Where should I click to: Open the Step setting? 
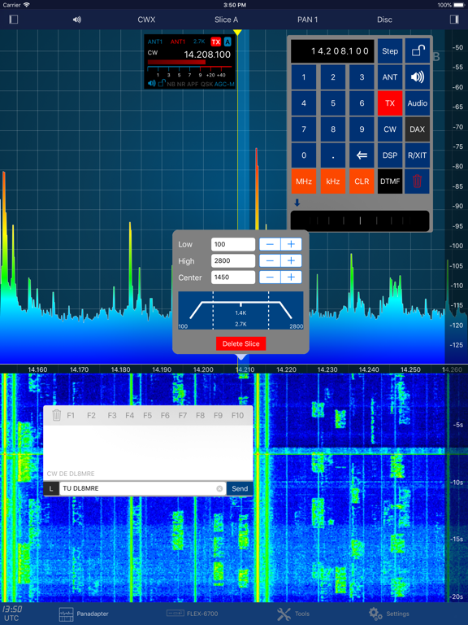click(390, 51)
